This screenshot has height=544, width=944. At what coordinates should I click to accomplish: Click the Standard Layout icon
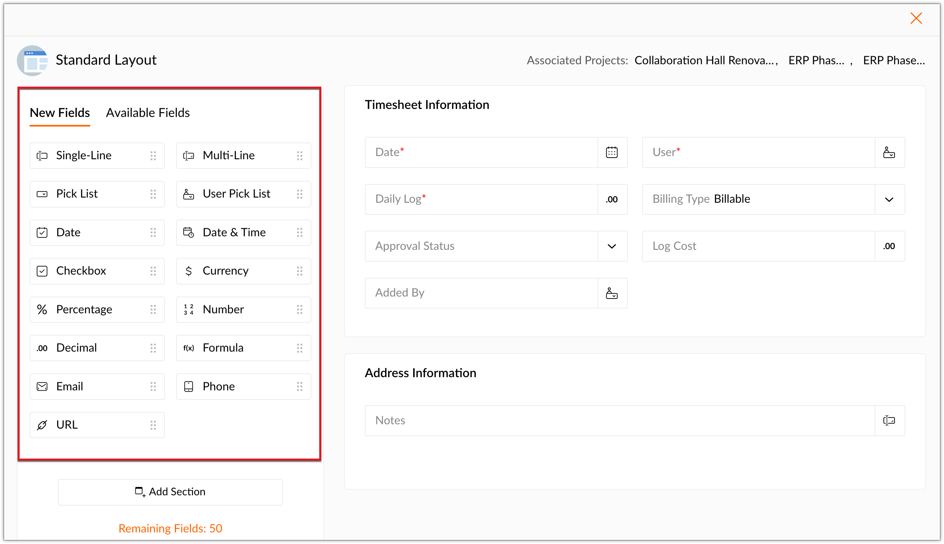(x=32, y=61)
